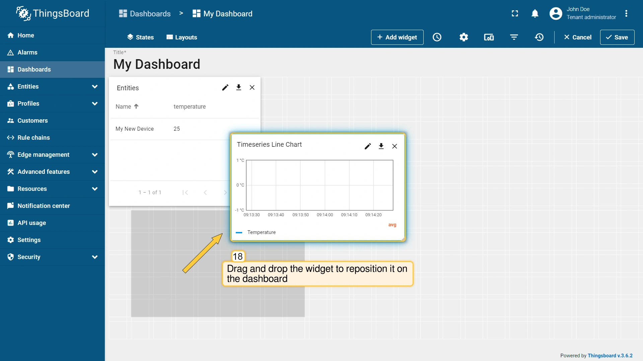Open the user menu three dots
The image size is (643, 361).
coord(626,13)
